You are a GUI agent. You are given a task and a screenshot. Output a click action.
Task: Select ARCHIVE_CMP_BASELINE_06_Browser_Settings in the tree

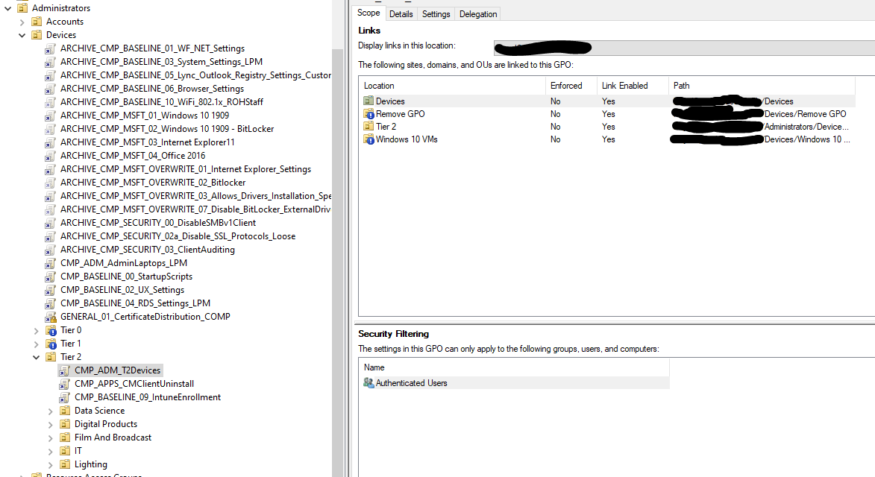[x=151, y=89]
